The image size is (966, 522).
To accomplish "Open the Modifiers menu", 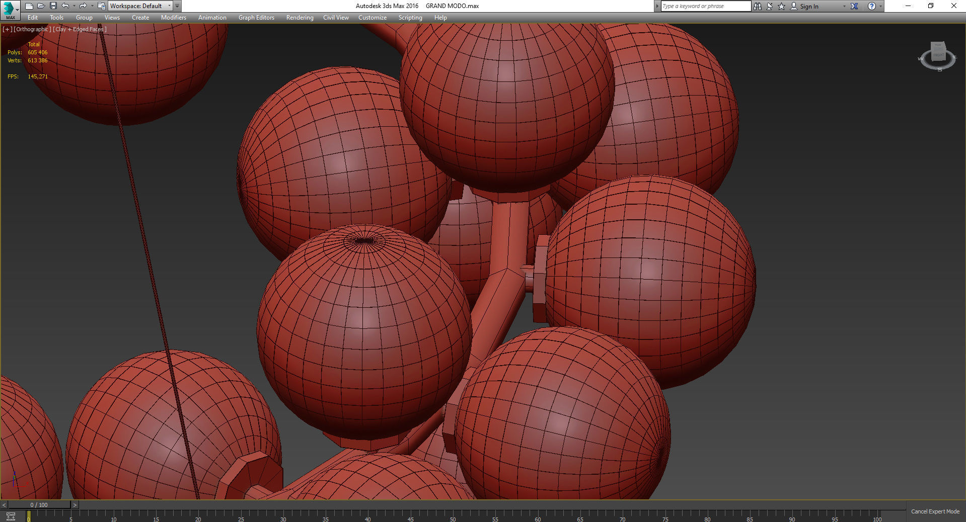I will click(x=174, y=18).
